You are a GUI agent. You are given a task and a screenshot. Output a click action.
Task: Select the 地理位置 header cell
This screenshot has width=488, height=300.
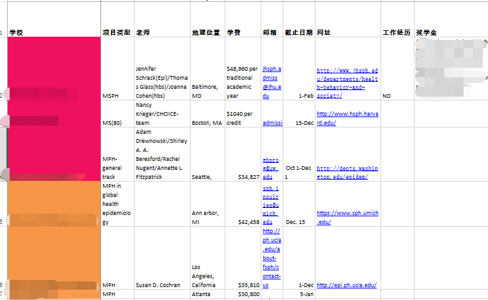pos(207,19)
